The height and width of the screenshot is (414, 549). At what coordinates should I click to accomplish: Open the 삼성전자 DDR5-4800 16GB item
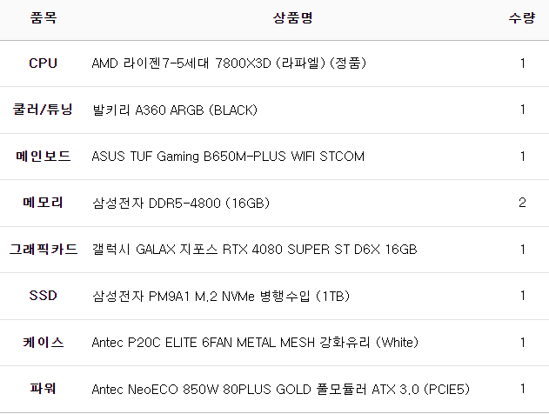180,203
